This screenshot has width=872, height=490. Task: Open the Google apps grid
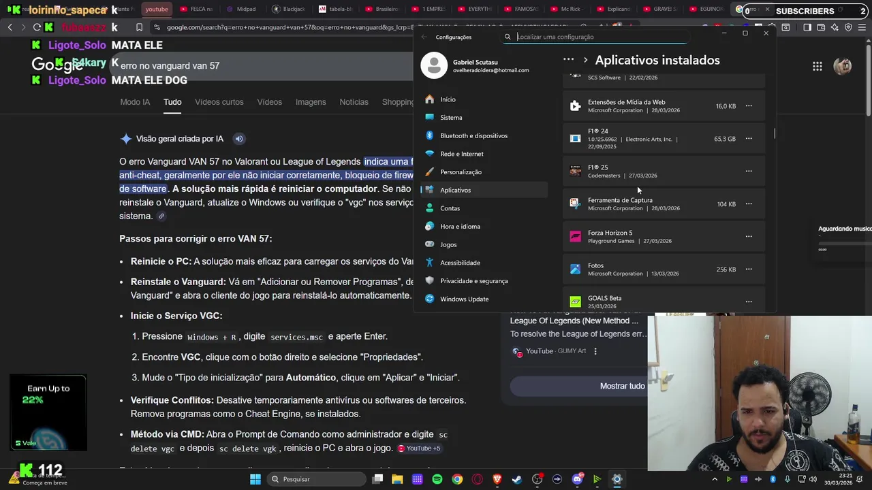(x=817, y=66)
